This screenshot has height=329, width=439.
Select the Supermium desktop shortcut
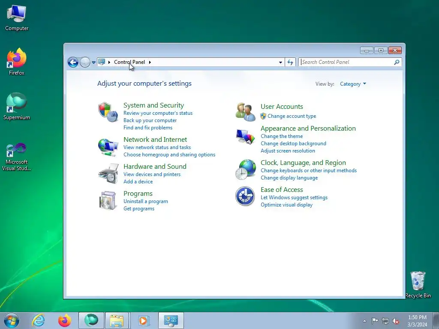[x=17, y=107]
